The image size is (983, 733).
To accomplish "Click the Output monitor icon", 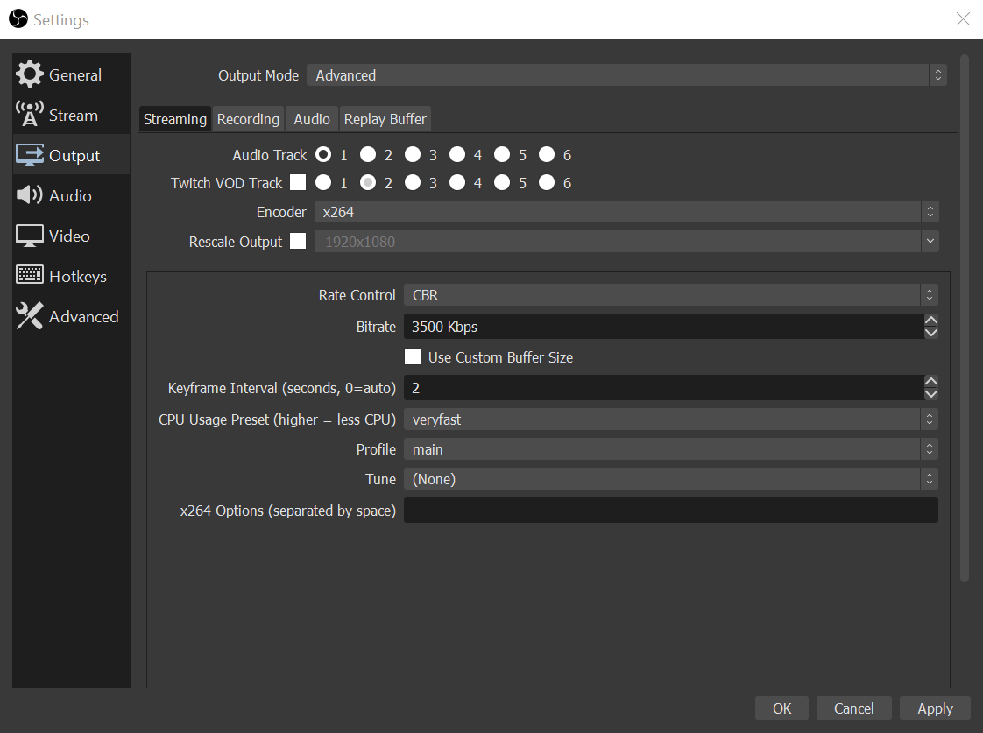I will click(x=30, y=156).
